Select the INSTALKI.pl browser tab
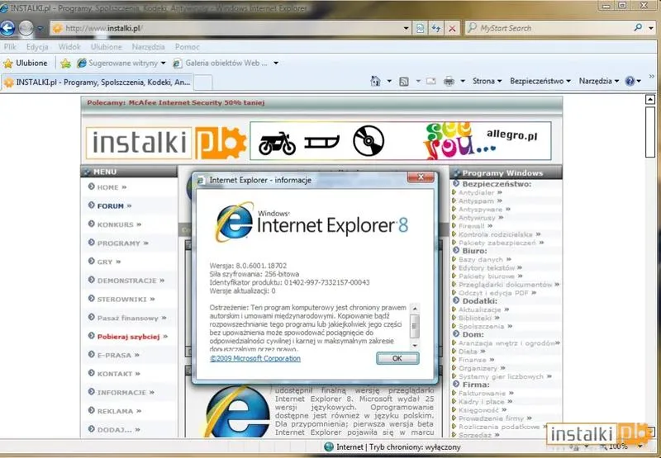The height and width of the screenshot is (458, 661). pyautogui.click(x=97, y=82)
